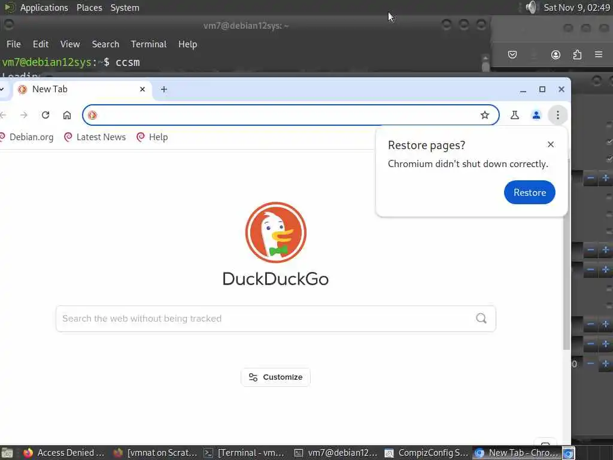The height and width of the screenshot is (460, 613).
Task: Switch to vm7@debian12 taskbar window
Action: (336, 453)
